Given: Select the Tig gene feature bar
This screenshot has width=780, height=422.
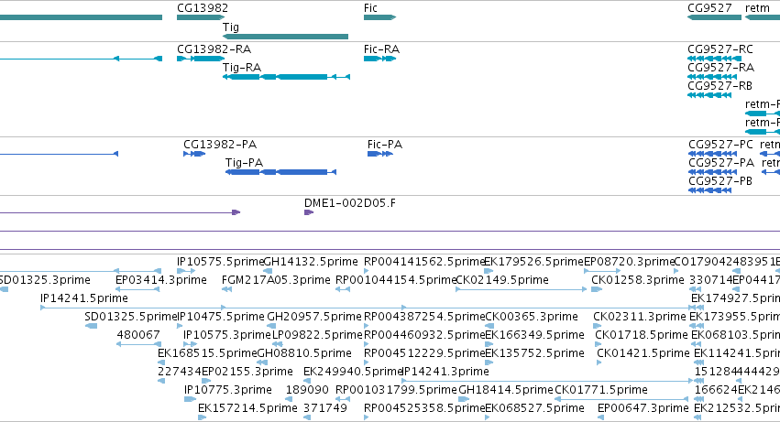Looking at the screenshot, I should 285,37.
